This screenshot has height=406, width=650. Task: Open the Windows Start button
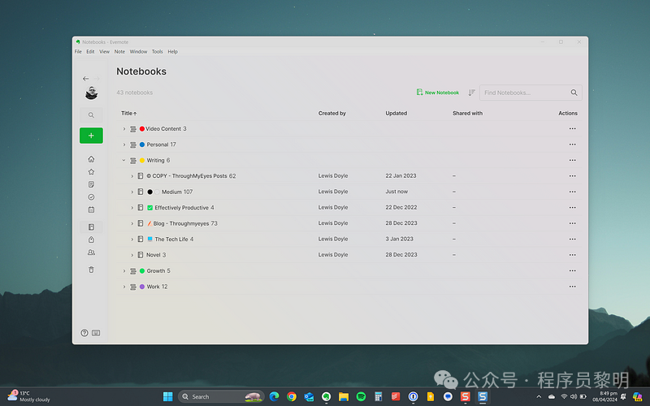point(168,396)
